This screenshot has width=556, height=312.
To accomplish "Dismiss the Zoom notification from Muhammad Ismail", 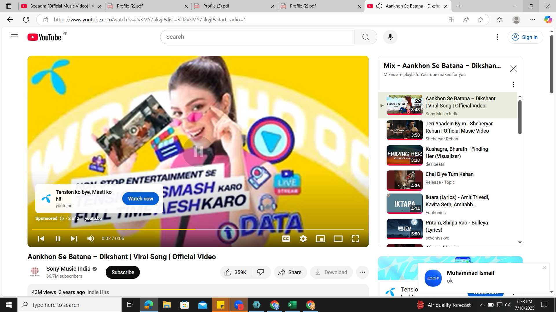I will coord(544,268).
